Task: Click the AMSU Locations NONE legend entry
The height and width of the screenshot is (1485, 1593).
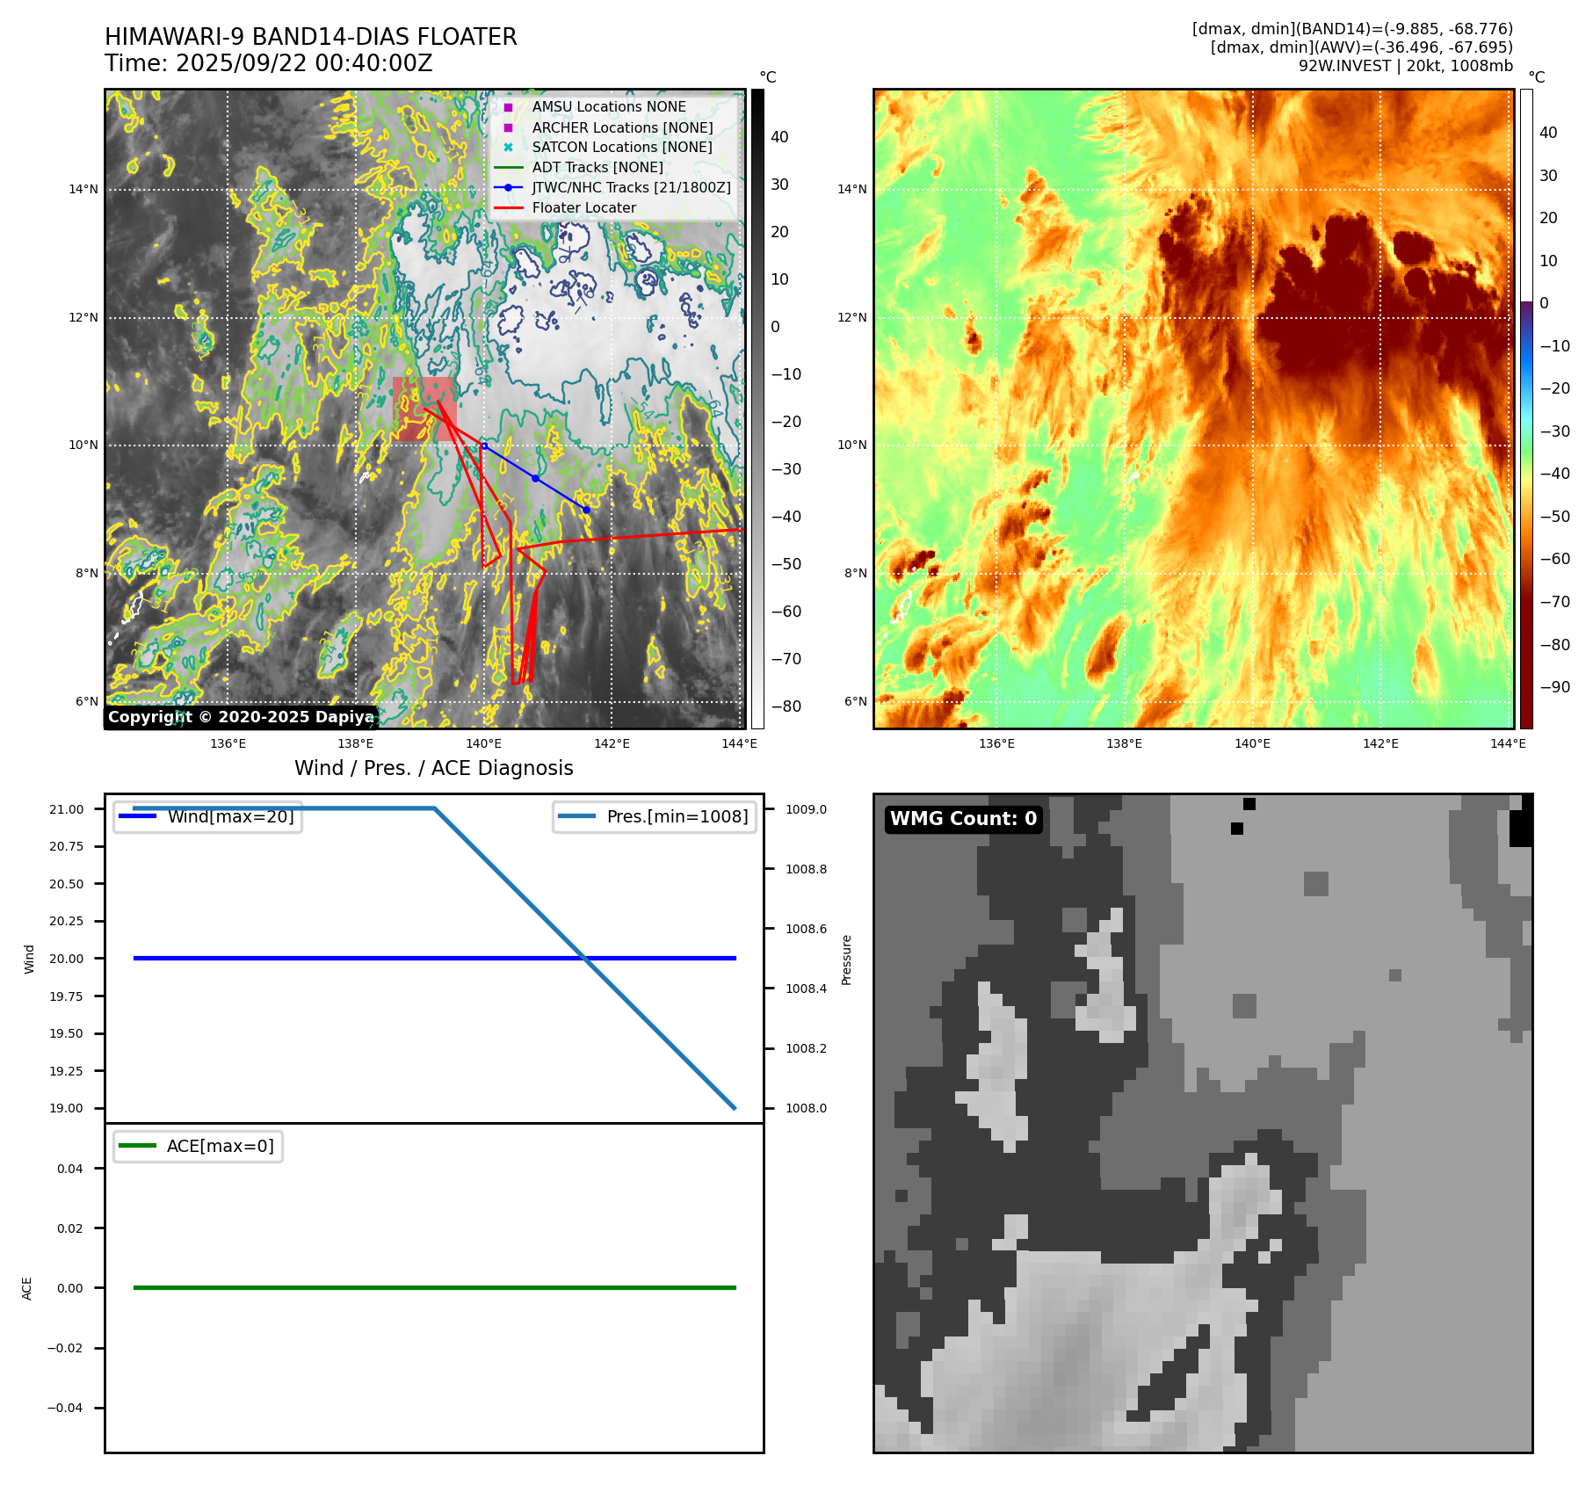Action: tap(609, 107)
